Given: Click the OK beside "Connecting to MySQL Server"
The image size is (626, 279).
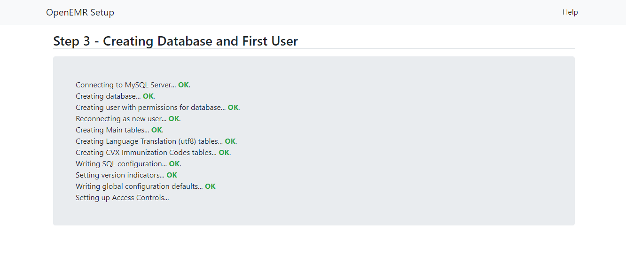Looking at the screenshot, I should tap(182, 85).
